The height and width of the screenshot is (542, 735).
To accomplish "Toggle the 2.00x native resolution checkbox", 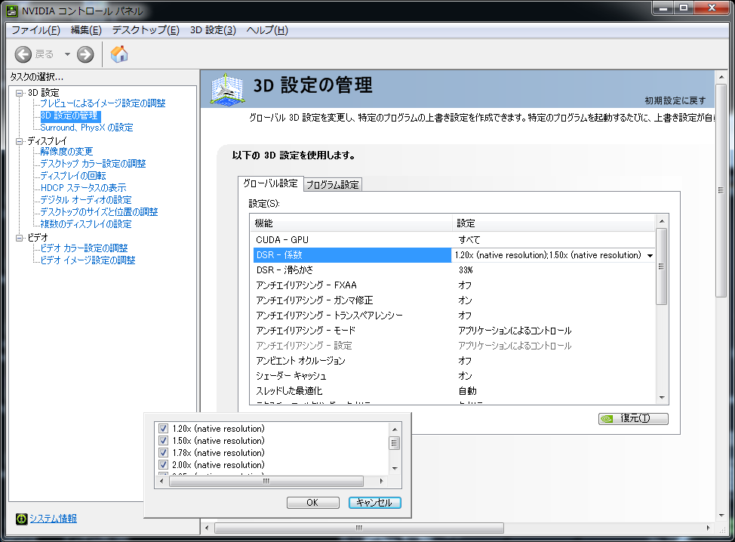I will tap(163, 465).
